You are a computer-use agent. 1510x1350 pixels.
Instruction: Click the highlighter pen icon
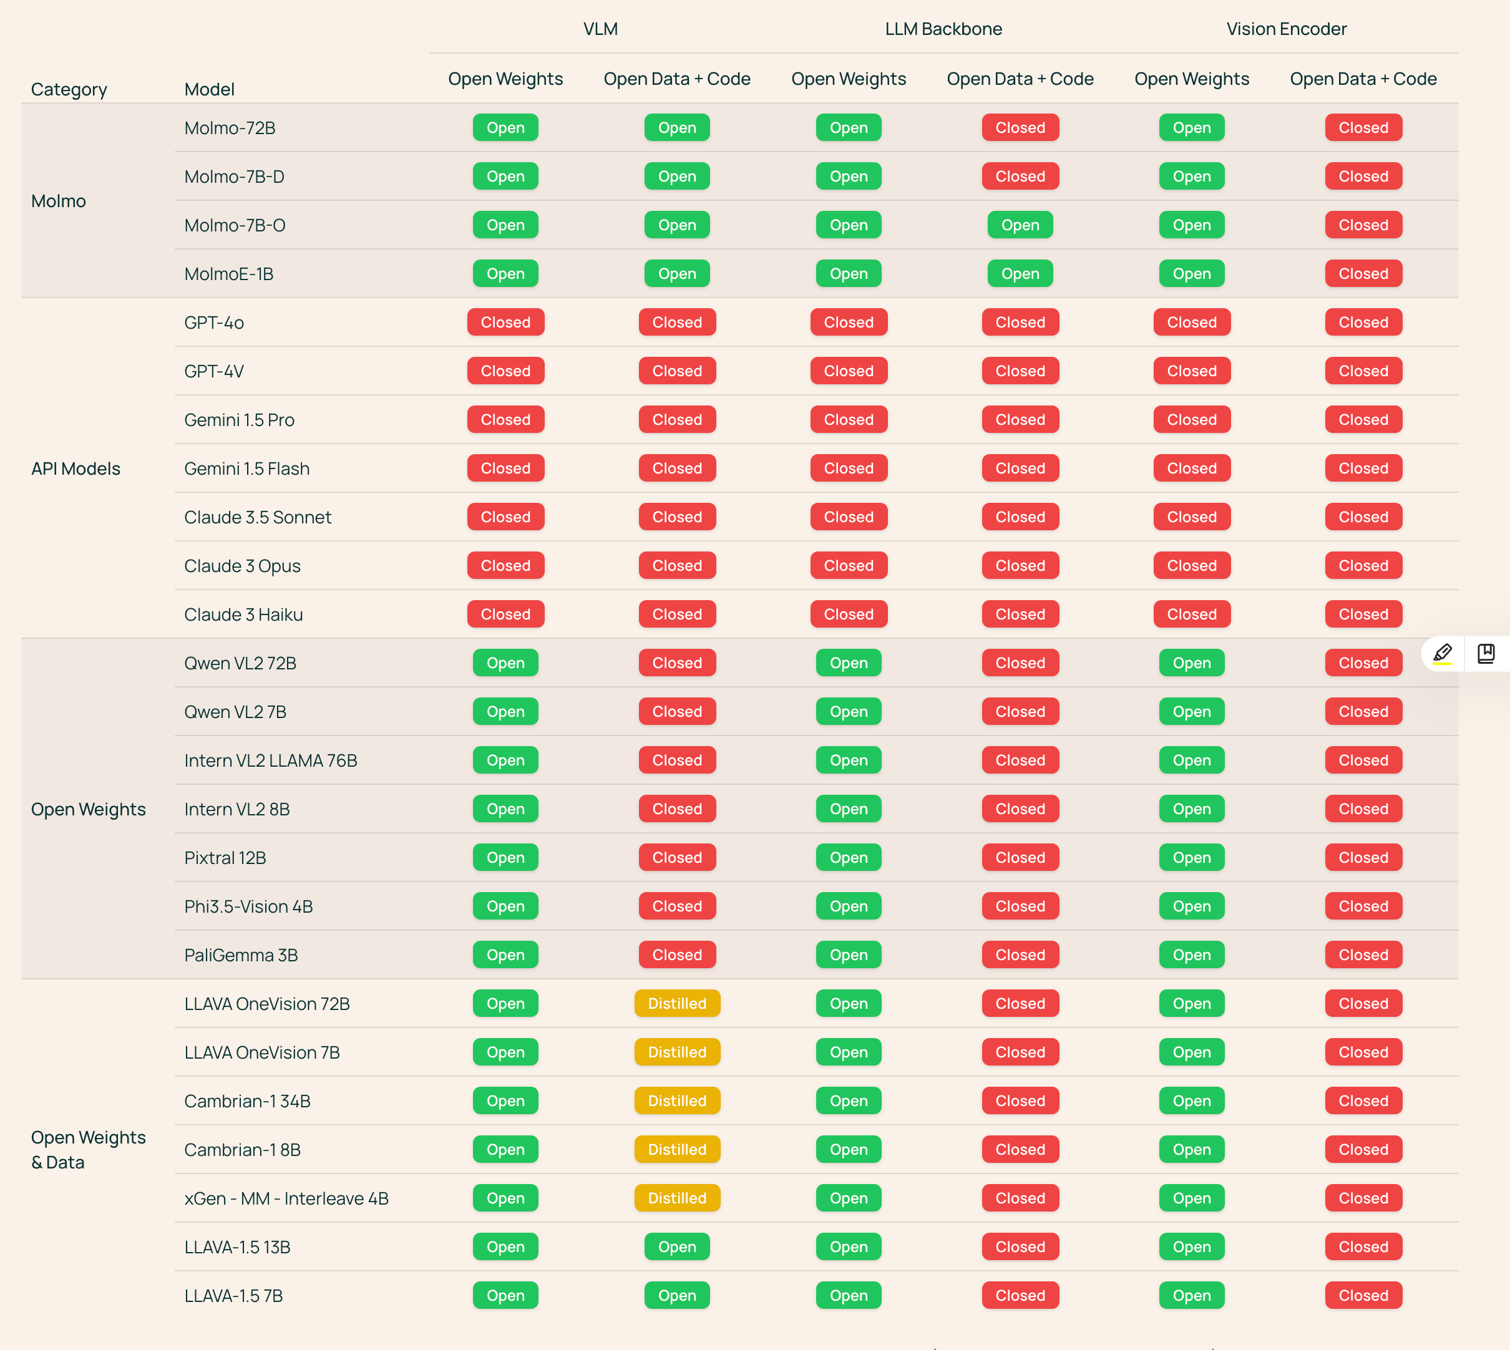click(x=1442, y=654)
